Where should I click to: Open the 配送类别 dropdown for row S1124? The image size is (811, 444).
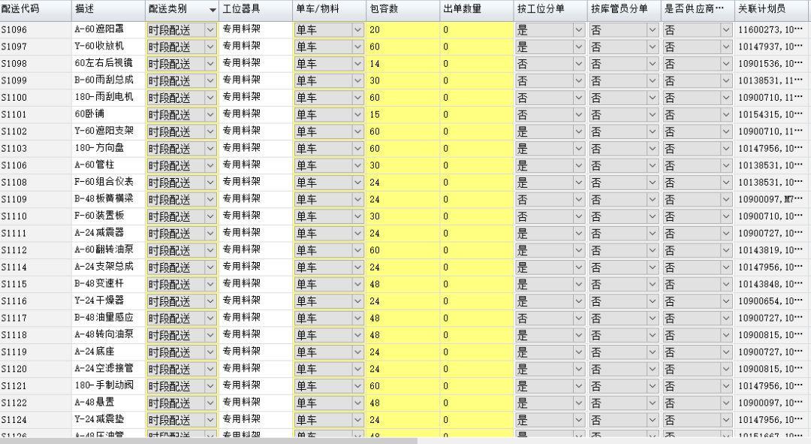coord(210,420)
